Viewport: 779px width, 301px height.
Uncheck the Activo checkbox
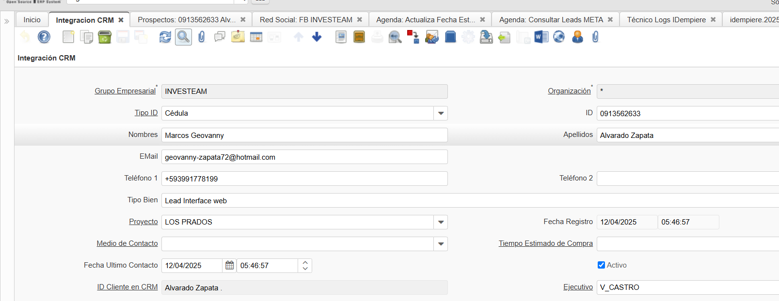[x=601, y=265]
